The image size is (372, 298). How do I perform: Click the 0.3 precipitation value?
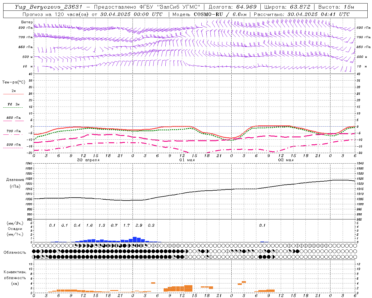(x=151, y=225)
